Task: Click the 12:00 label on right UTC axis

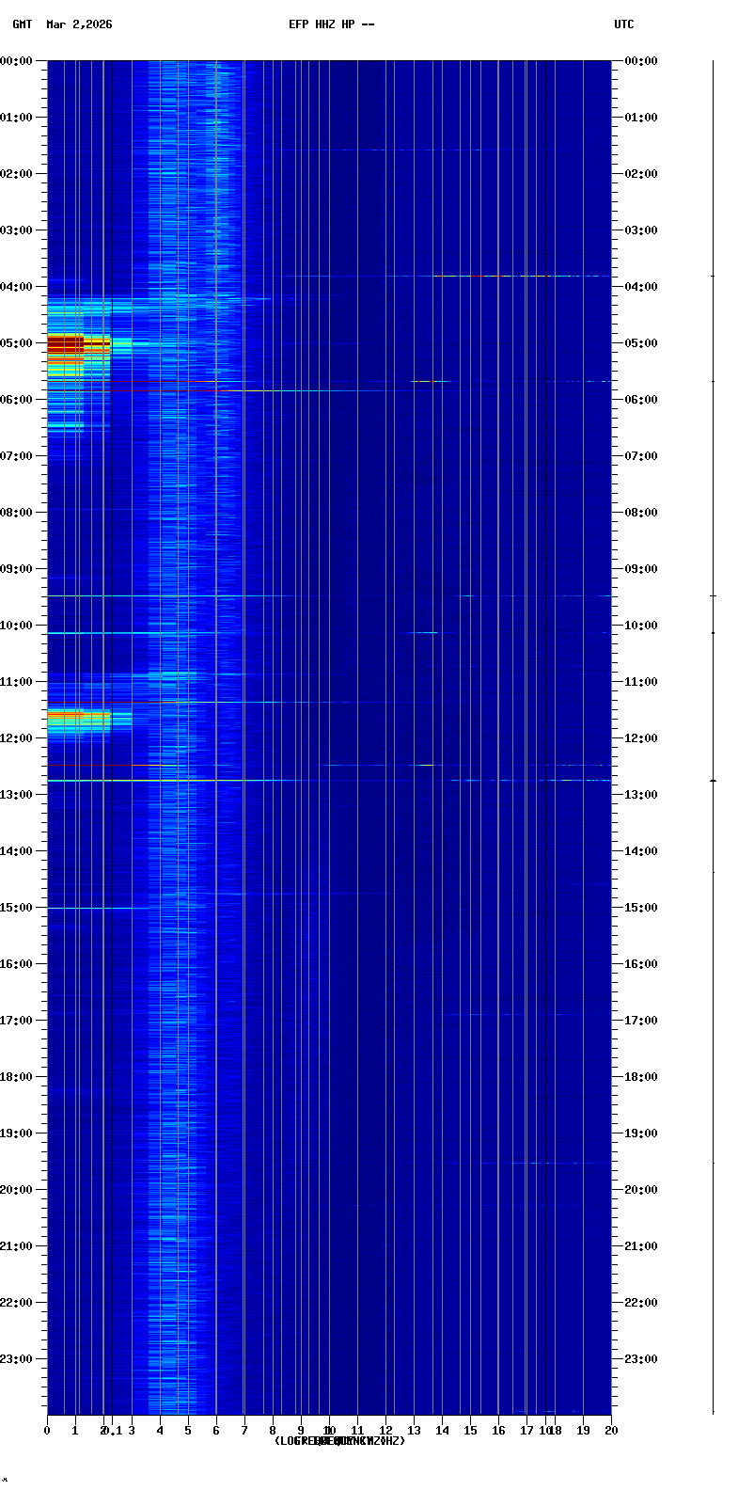Action: [641, 738]
